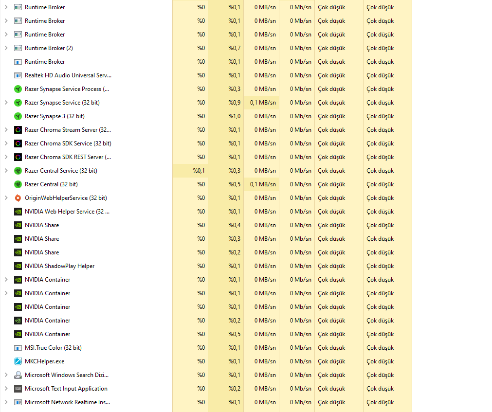Image resolution: width=492 pixels, height=412 pixels.
Task: Click the Razer Chroma Stream Server icon
Action: click(x=18, y=130)
